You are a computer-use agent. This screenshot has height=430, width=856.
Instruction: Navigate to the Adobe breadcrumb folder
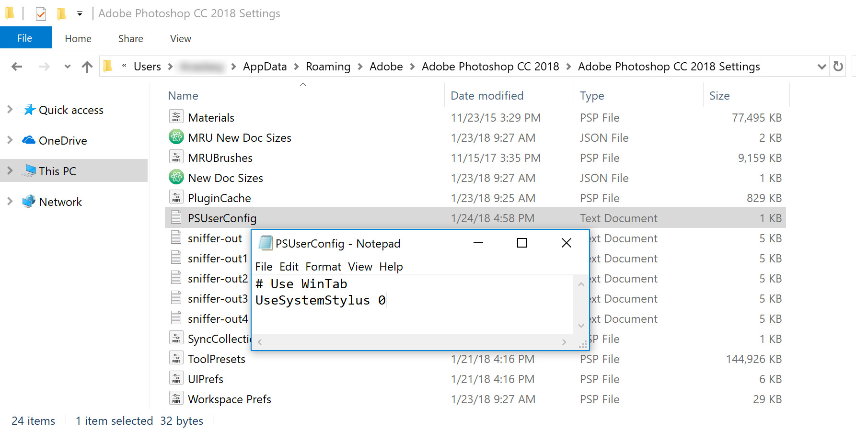click(x=386, y=67)
